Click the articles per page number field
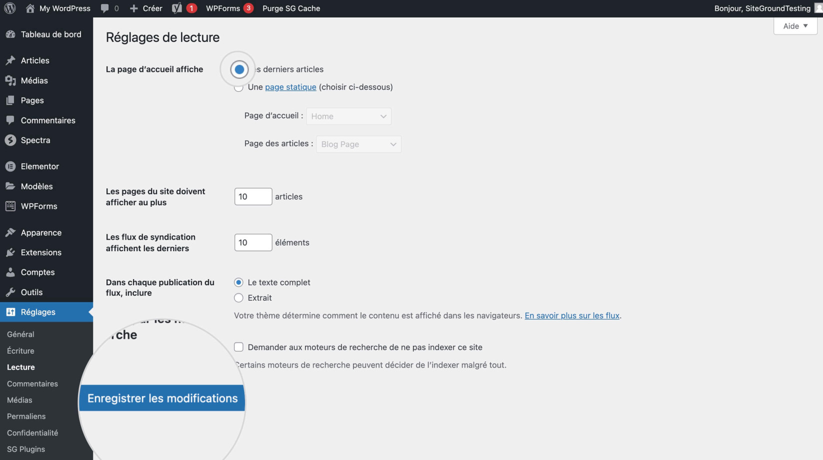 (x=253, y=197)
